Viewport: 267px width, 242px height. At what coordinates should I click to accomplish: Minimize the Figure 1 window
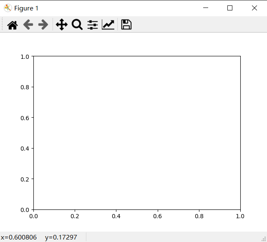206,8
